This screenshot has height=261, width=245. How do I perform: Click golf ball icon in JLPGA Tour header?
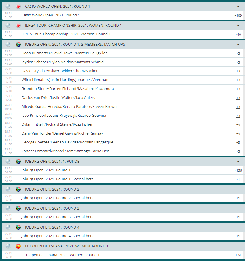(8, 26)
